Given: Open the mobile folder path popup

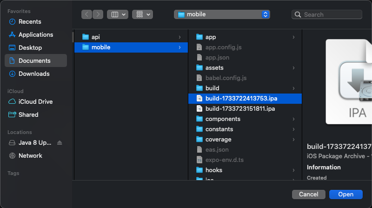Looking at the screenshot, I should [x=222, y=14].
